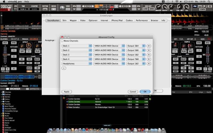Turn left deck effect CONTROL knob
This screenshot has height=133, width=213.
click(x=29, y=45)
